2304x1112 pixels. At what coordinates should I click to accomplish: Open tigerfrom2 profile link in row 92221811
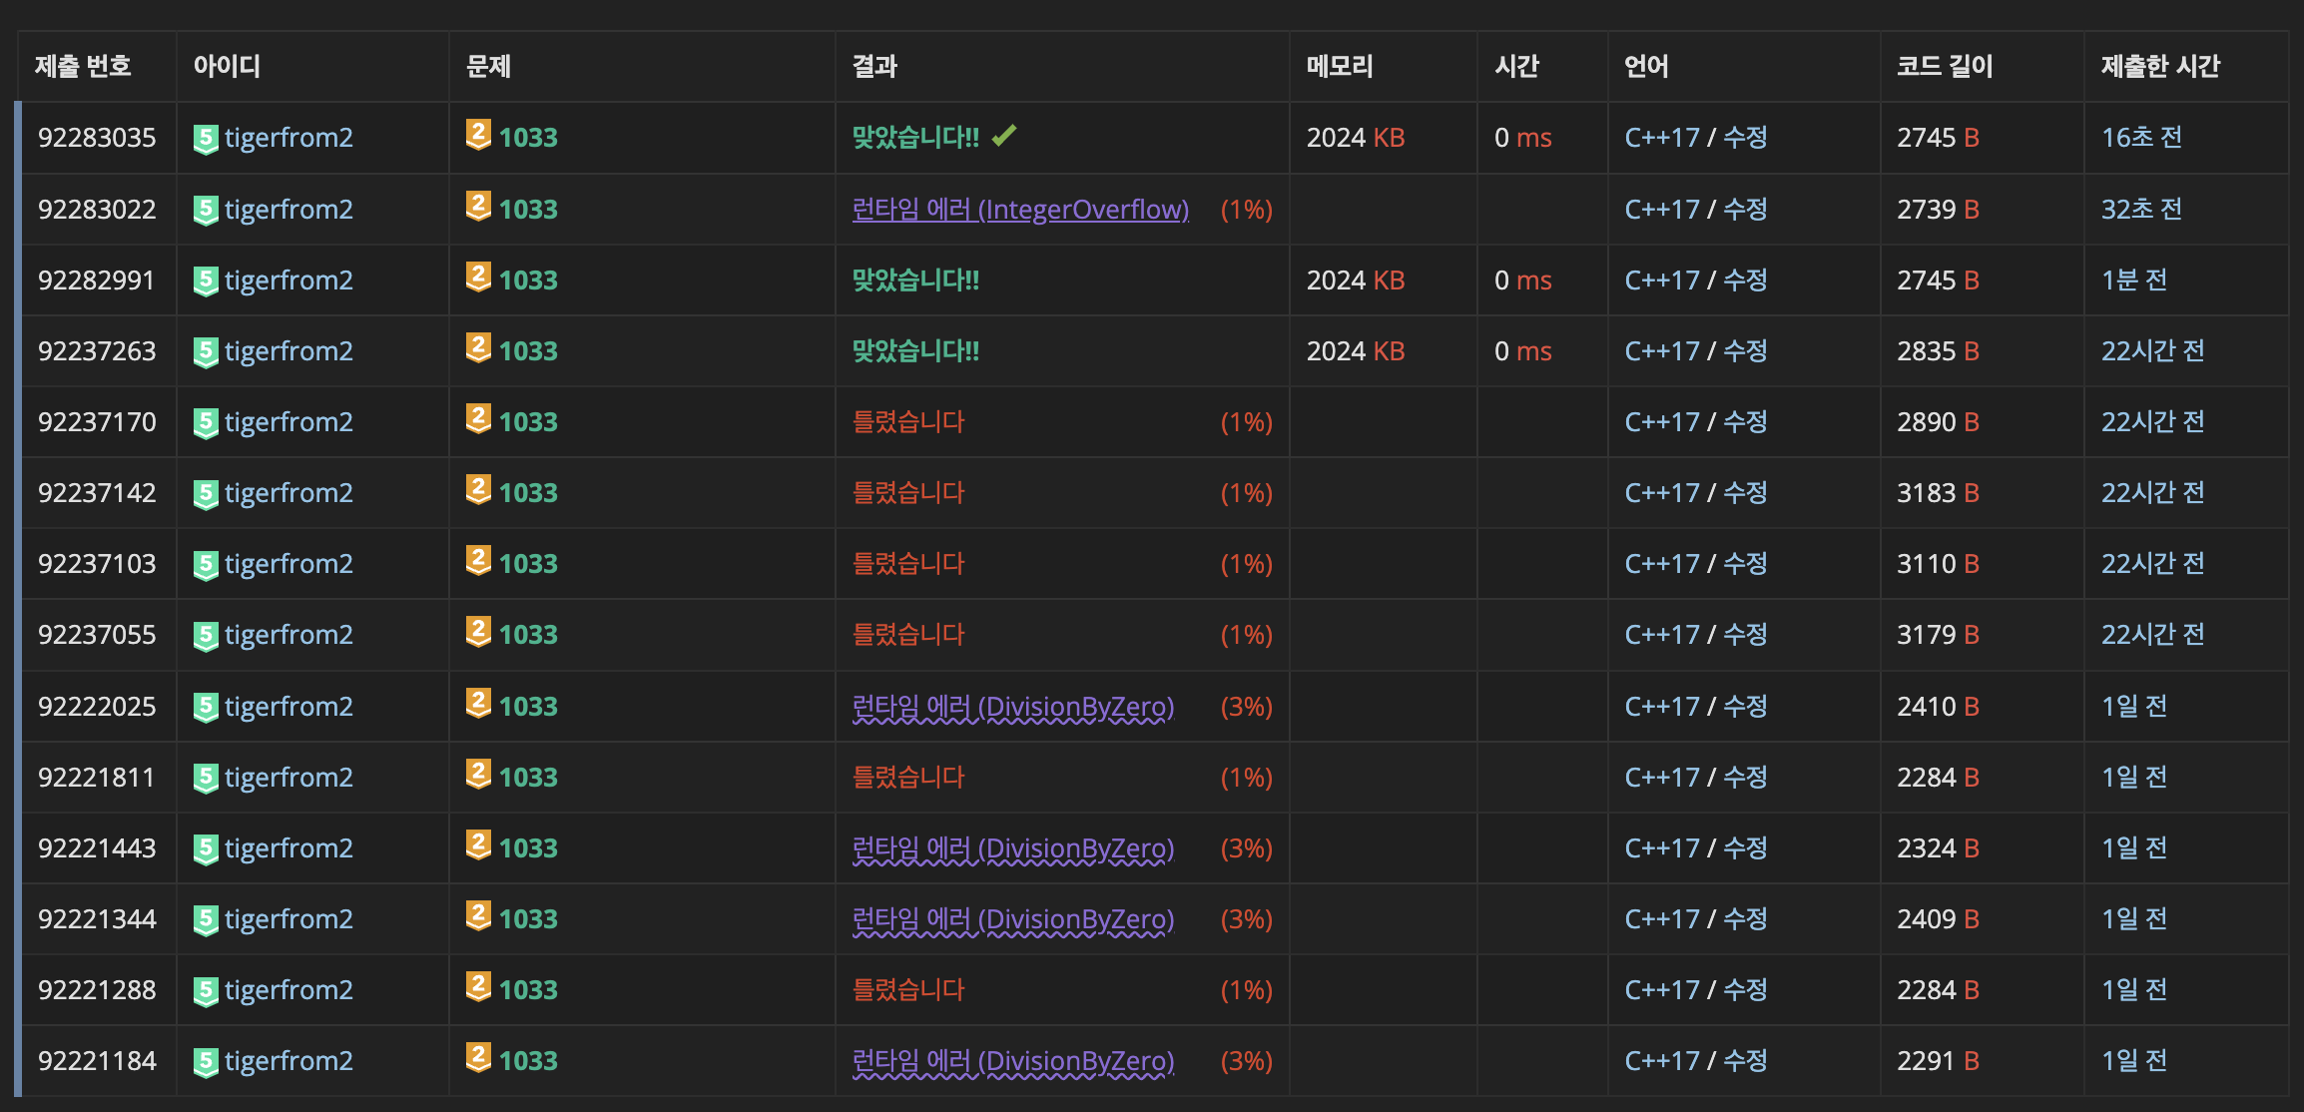(288, 778)
